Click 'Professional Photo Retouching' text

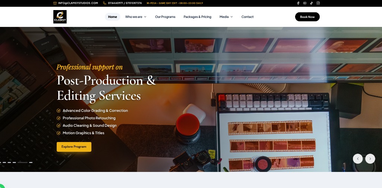89,118
